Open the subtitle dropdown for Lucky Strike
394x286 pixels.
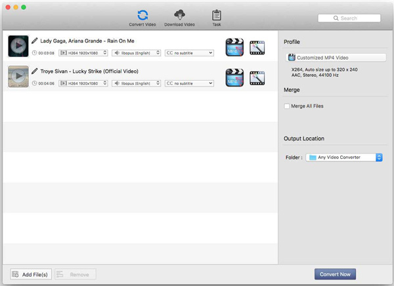point(189,83)
